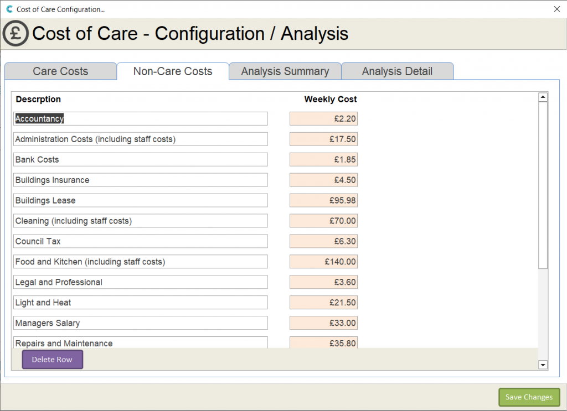Screen dimensions: 567x411
Task: Click the pound sign logo icon
Action: click(x=16, y=33)
